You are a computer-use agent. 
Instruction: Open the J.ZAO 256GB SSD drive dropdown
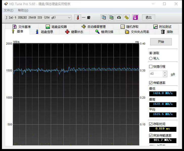[38, 17]
